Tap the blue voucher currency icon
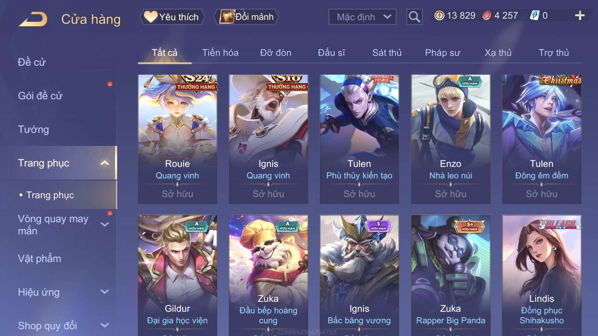598x336 pixels. 534,15
